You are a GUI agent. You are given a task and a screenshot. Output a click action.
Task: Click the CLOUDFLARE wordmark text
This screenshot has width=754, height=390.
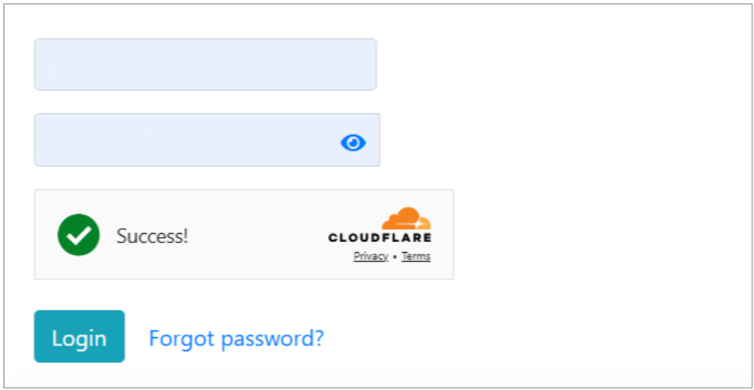[x=380, y=238]
